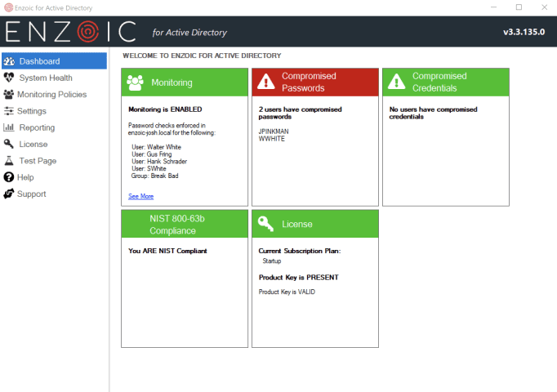557x392 pixels.
Task: Click the red Compromised Passwords header
Action: click(x=314, y=82)
